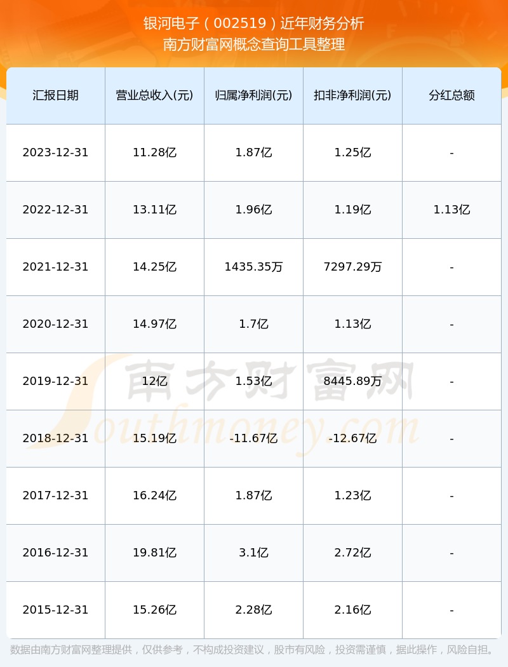The height and width of the screenshot is (667, 508).
Task: Click net profit 1.53亿
Action: click(x=254, y=381)
